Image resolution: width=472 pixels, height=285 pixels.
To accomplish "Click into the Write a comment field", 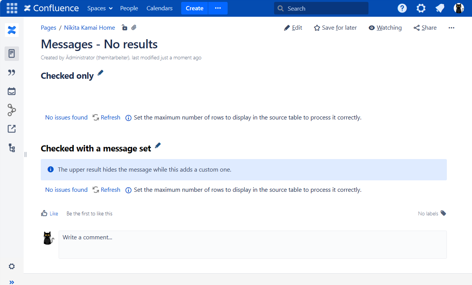I will tap(252, 244).
